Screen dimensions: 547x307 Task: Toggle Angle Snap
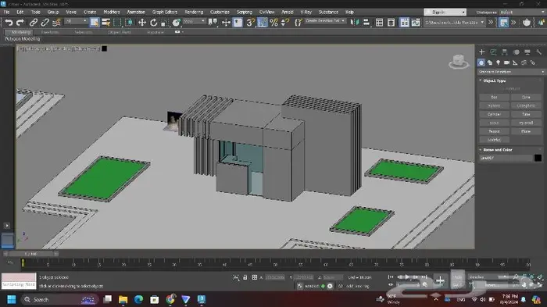263,23
